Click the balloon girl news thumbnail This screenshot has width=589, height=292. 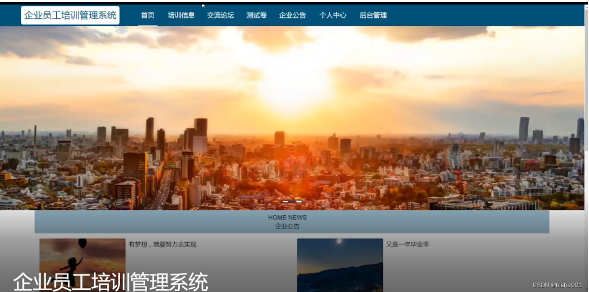pos(82,265)
